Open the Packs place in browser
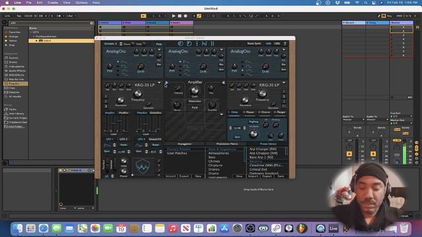 (13, 109)
